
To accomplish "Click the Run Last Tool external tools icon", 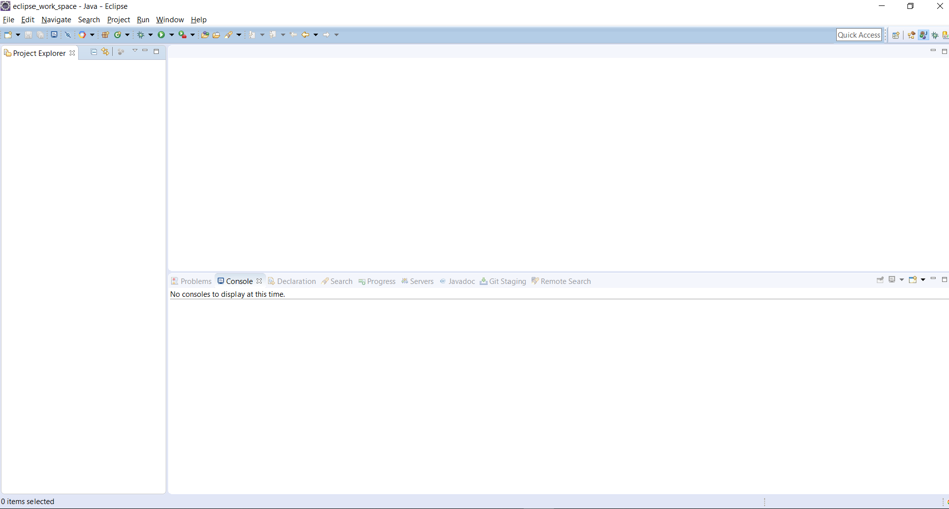I will [x=182, y=35].
